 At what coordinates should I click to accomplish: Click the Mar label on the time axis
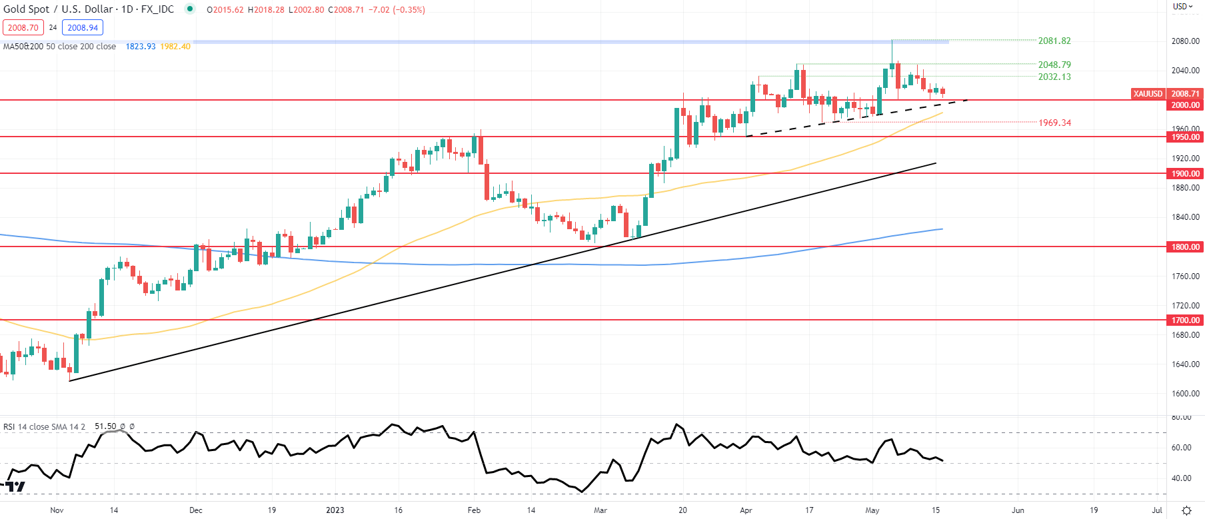click(x=601, y=510)
